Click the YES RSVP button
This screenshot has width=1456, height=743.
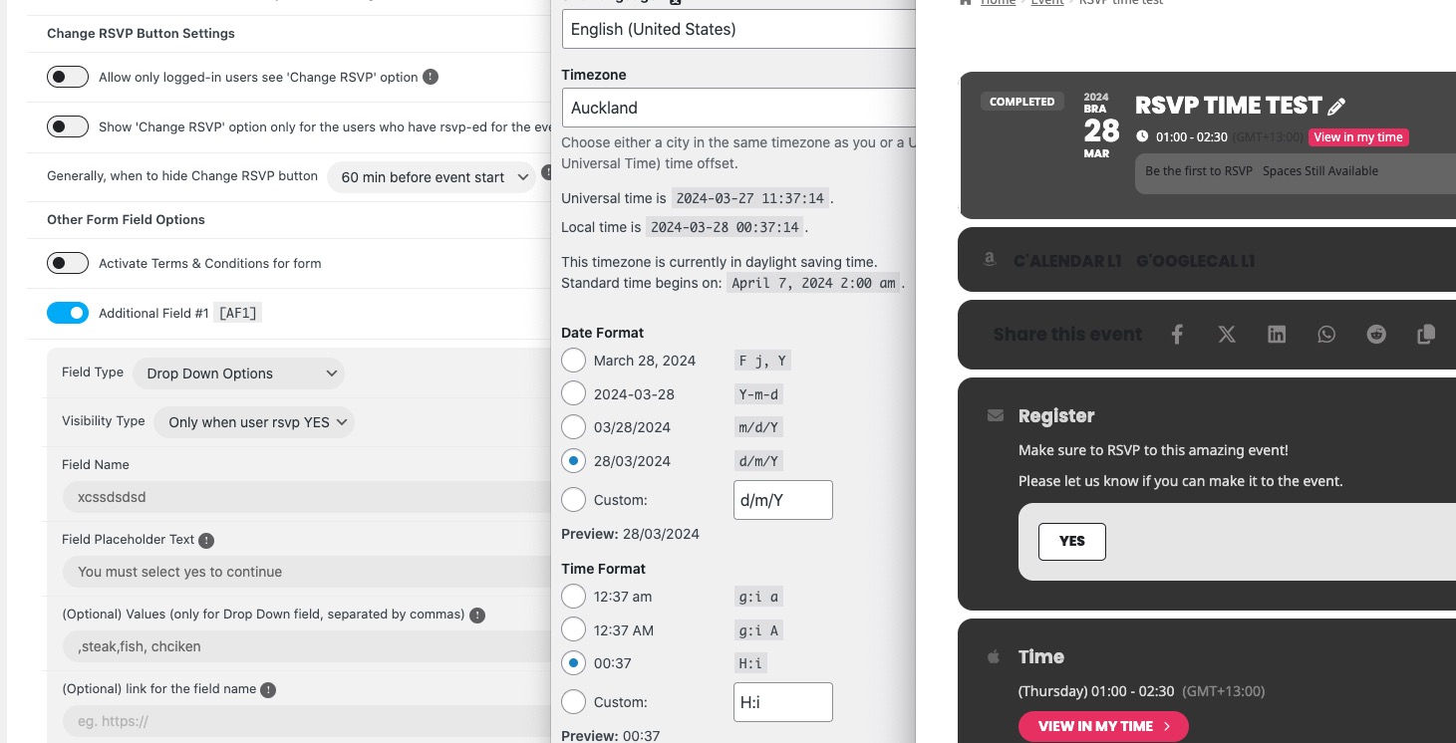[1072, 541]
